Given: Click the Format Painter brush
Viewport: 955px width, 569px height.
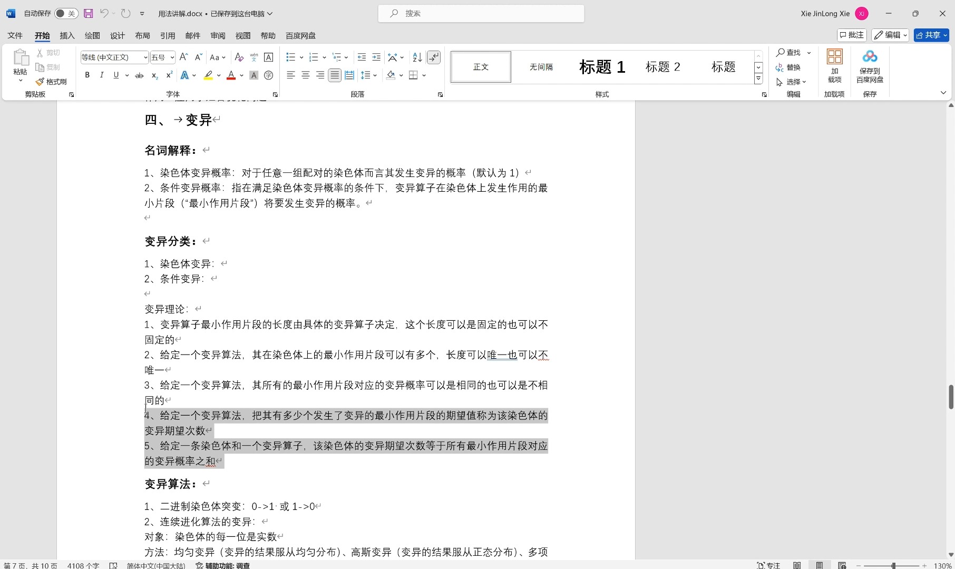Looking at the screenshot, I should [x=51, y=82].
